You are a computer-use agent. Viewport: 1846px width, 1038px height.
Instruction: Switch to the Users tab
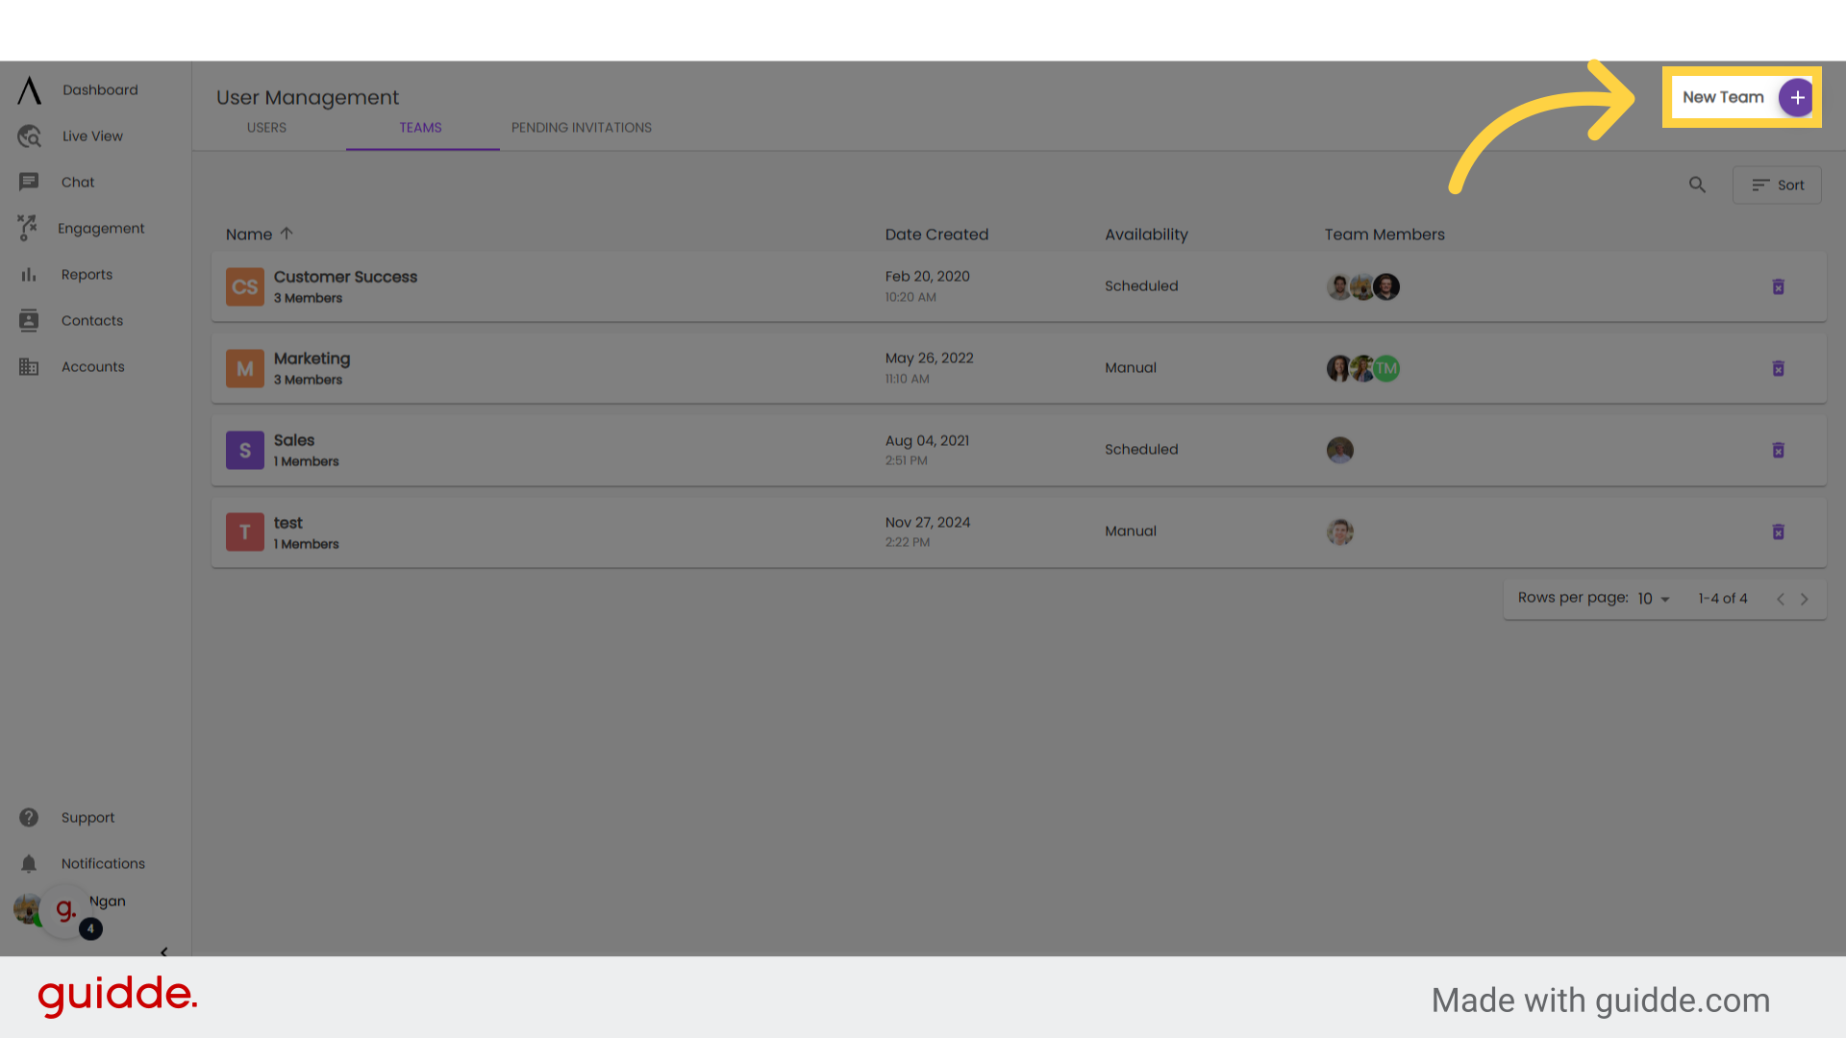pyautogui.click(x=266, y=128)
